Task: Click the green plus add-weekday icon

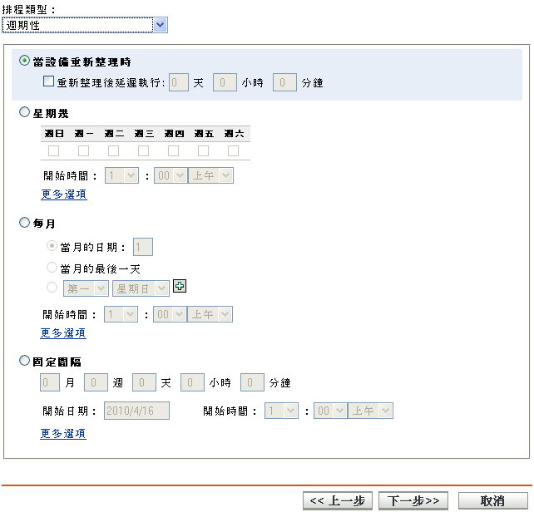Action: 180,286
